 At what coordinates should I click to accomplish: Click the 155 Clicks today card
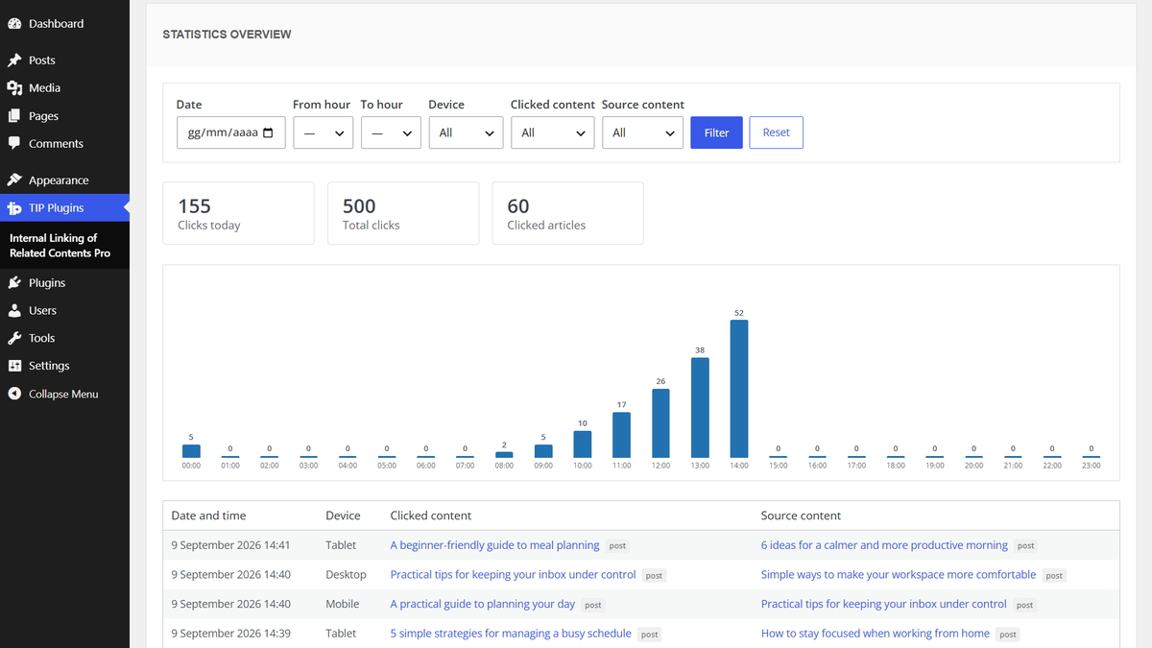pyautogui.click(x=238, y=213)
